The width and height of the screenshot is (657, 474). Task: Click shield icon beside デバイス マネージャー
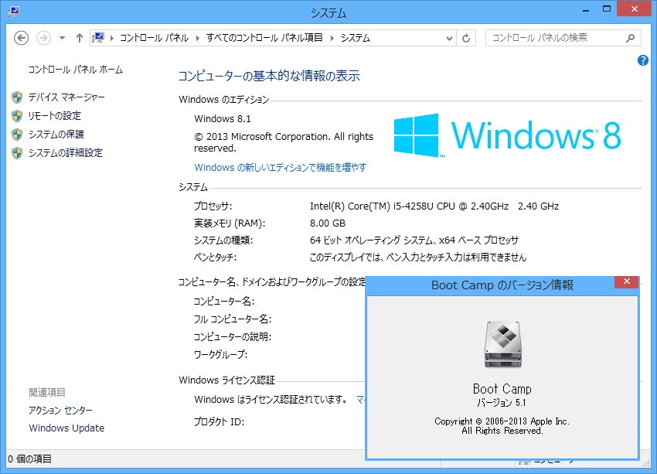tap(17, 97)
